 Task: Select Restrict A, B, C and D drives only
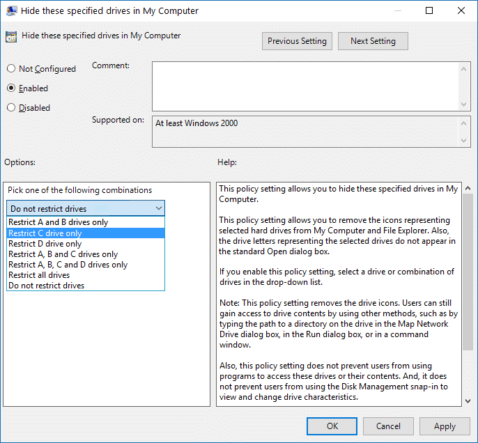(x=68, y=265)
